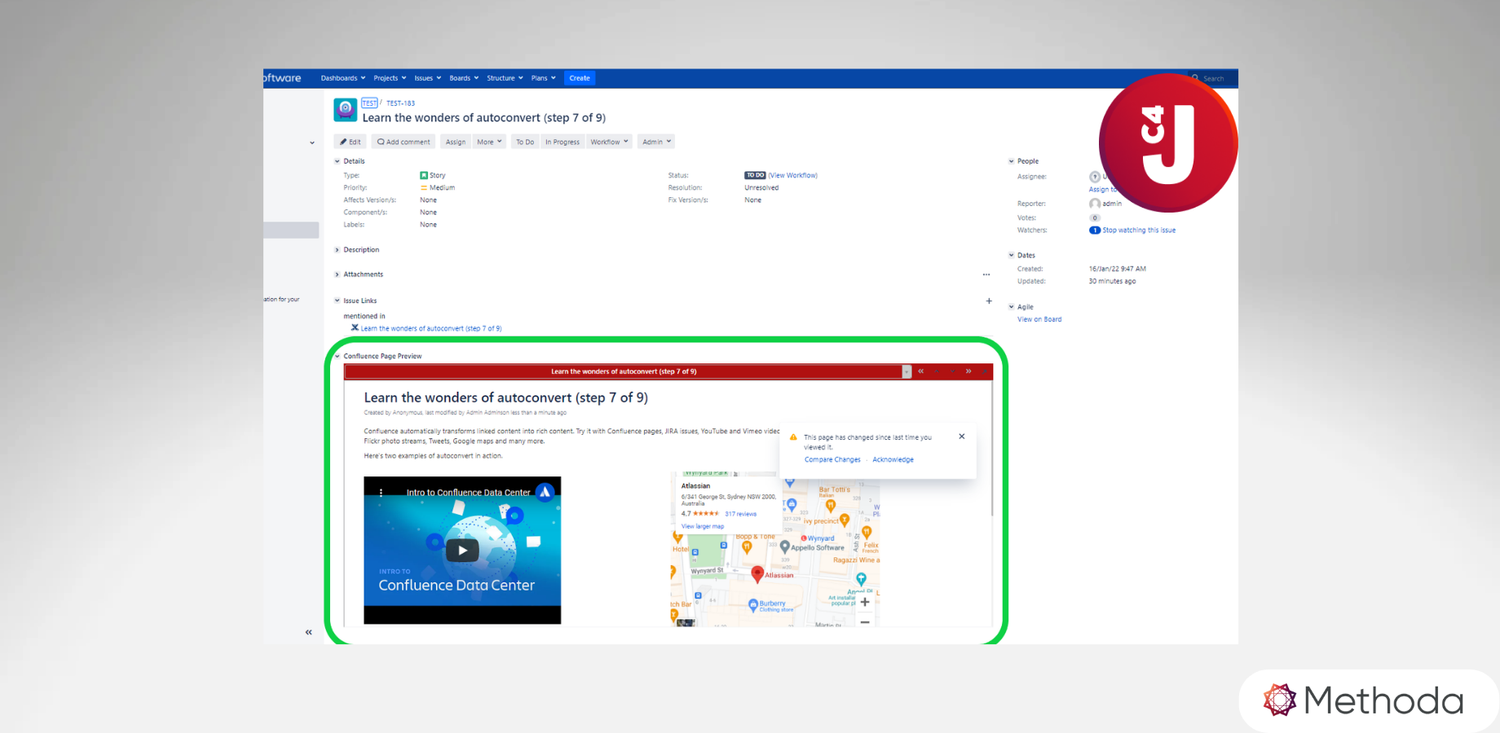1500x733 pixels.
Task: Collapse the Details section
Action: pos(337,161)
